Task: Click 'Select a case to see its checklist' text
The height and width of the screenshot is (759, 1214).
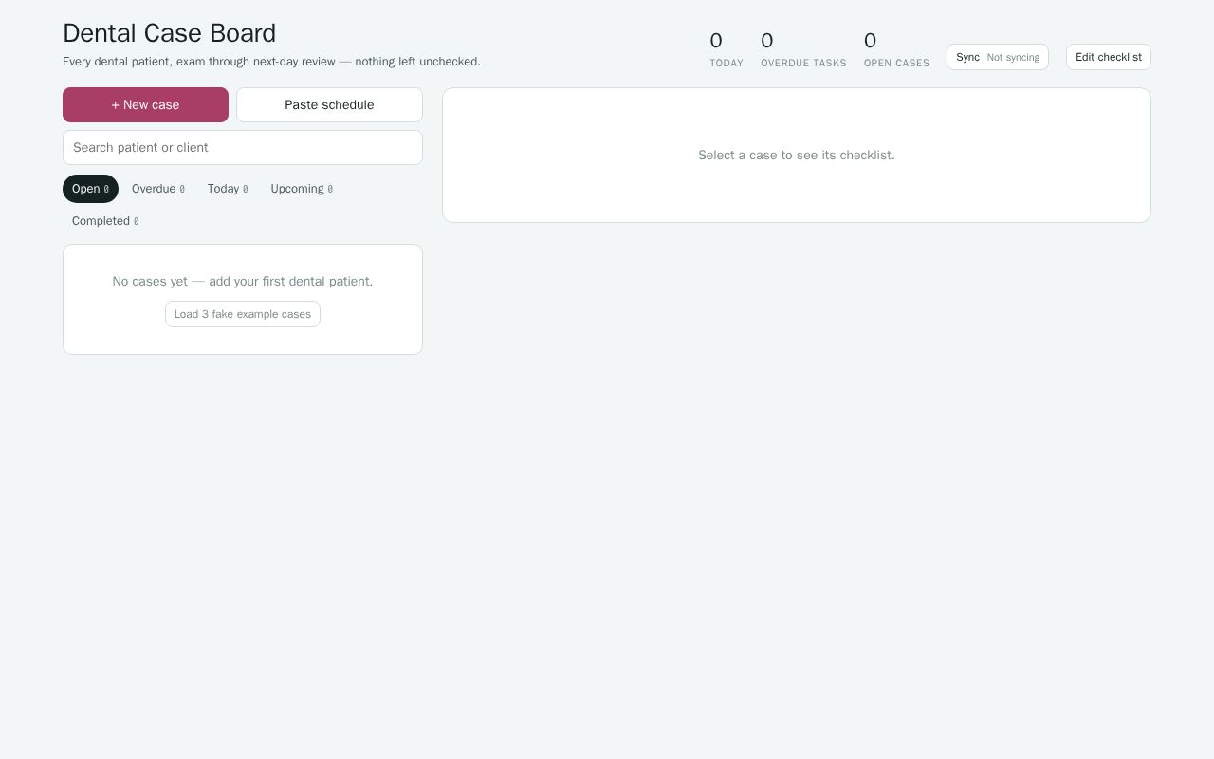Action: point(797,155)
